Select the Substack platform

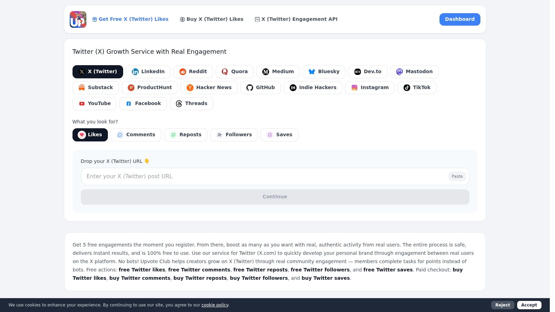point(96,88)
